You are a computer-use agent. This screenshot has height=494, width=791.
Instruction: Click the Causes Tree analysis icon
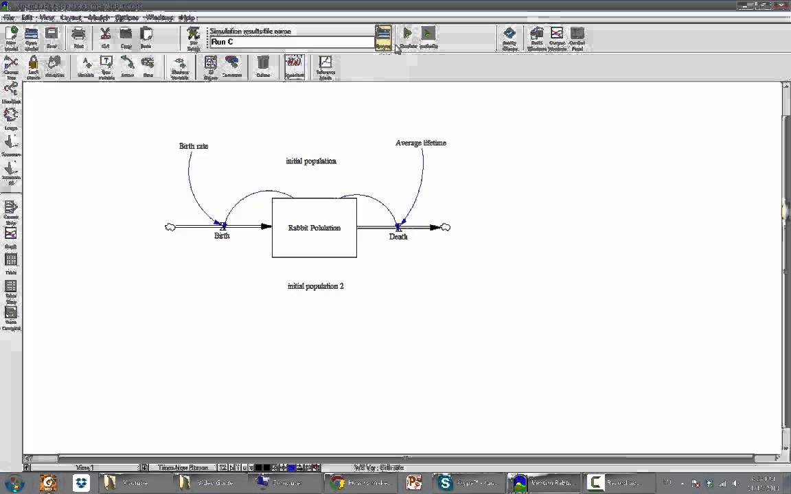click(x=11, y=67)
